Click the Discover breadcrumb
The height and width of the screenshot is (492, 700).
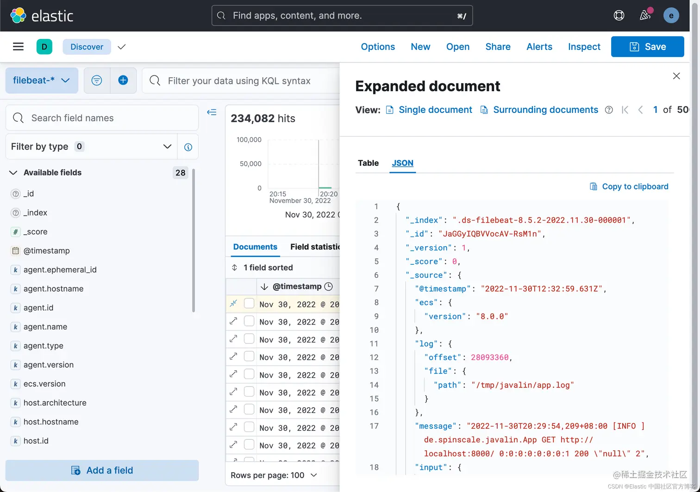pos(87,47)
